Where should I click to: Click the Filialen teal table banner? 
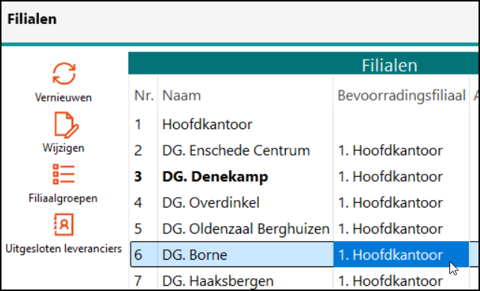303,63
